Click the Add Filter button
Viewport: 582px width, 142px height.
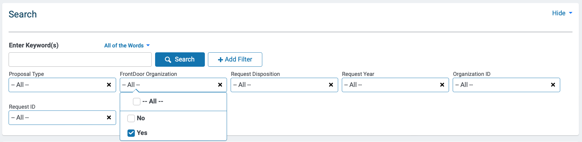(x=235, y=59)
